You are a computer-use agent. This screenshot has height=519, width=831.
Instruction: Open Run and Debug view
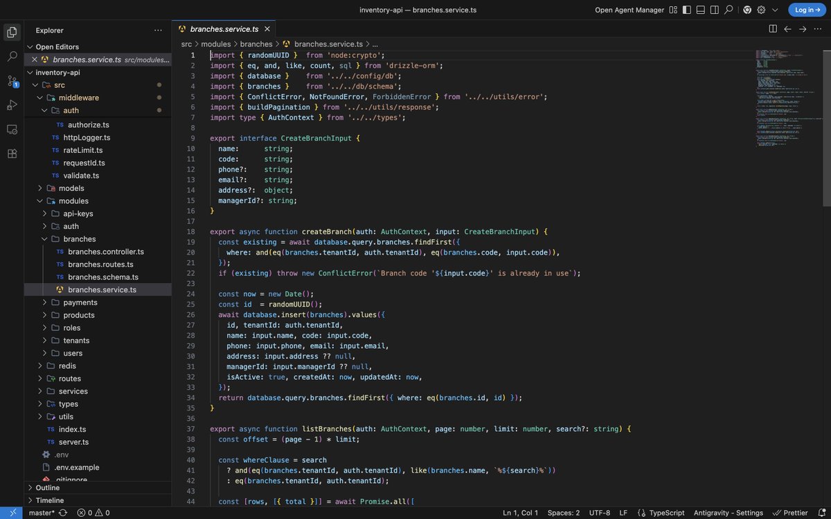click(x=12, y=105)
